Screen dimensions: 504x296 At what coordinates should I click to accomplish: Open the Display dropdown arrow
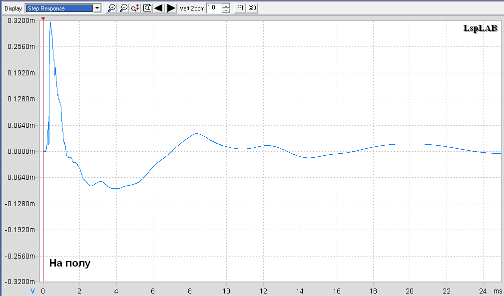point(97,8)
